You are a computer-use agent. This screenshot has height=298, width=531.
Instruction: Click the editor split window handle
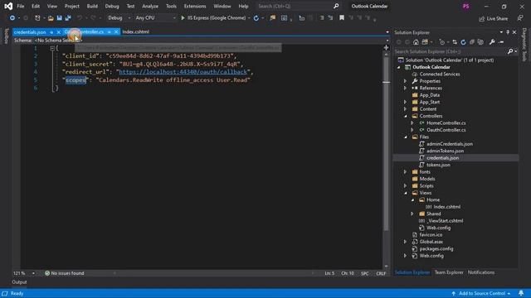386,48
